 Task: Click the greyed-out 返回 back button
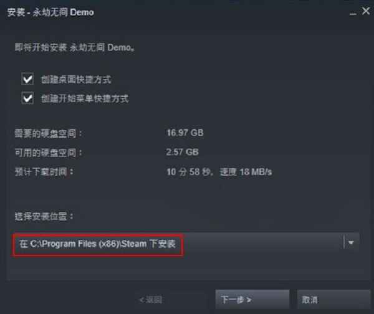click(151, 300)
